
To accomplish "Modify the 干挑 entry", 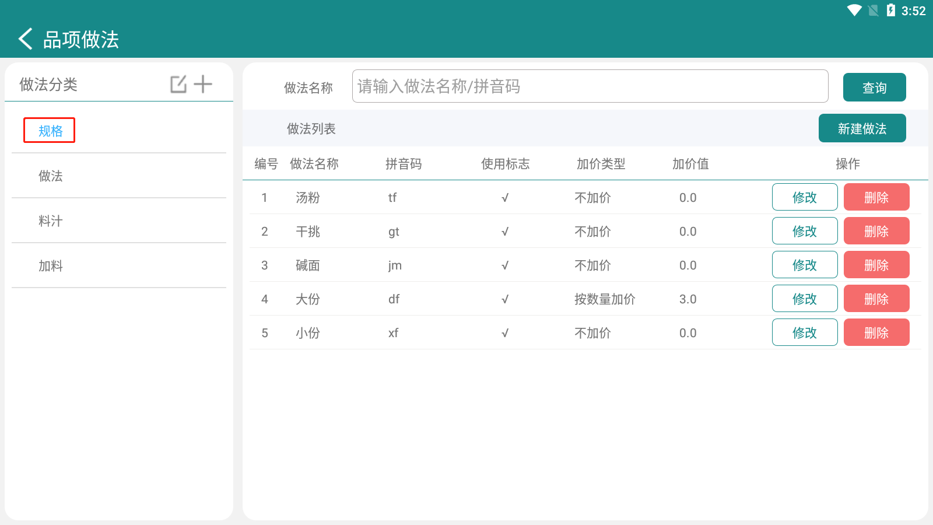I will click(804, 231).
